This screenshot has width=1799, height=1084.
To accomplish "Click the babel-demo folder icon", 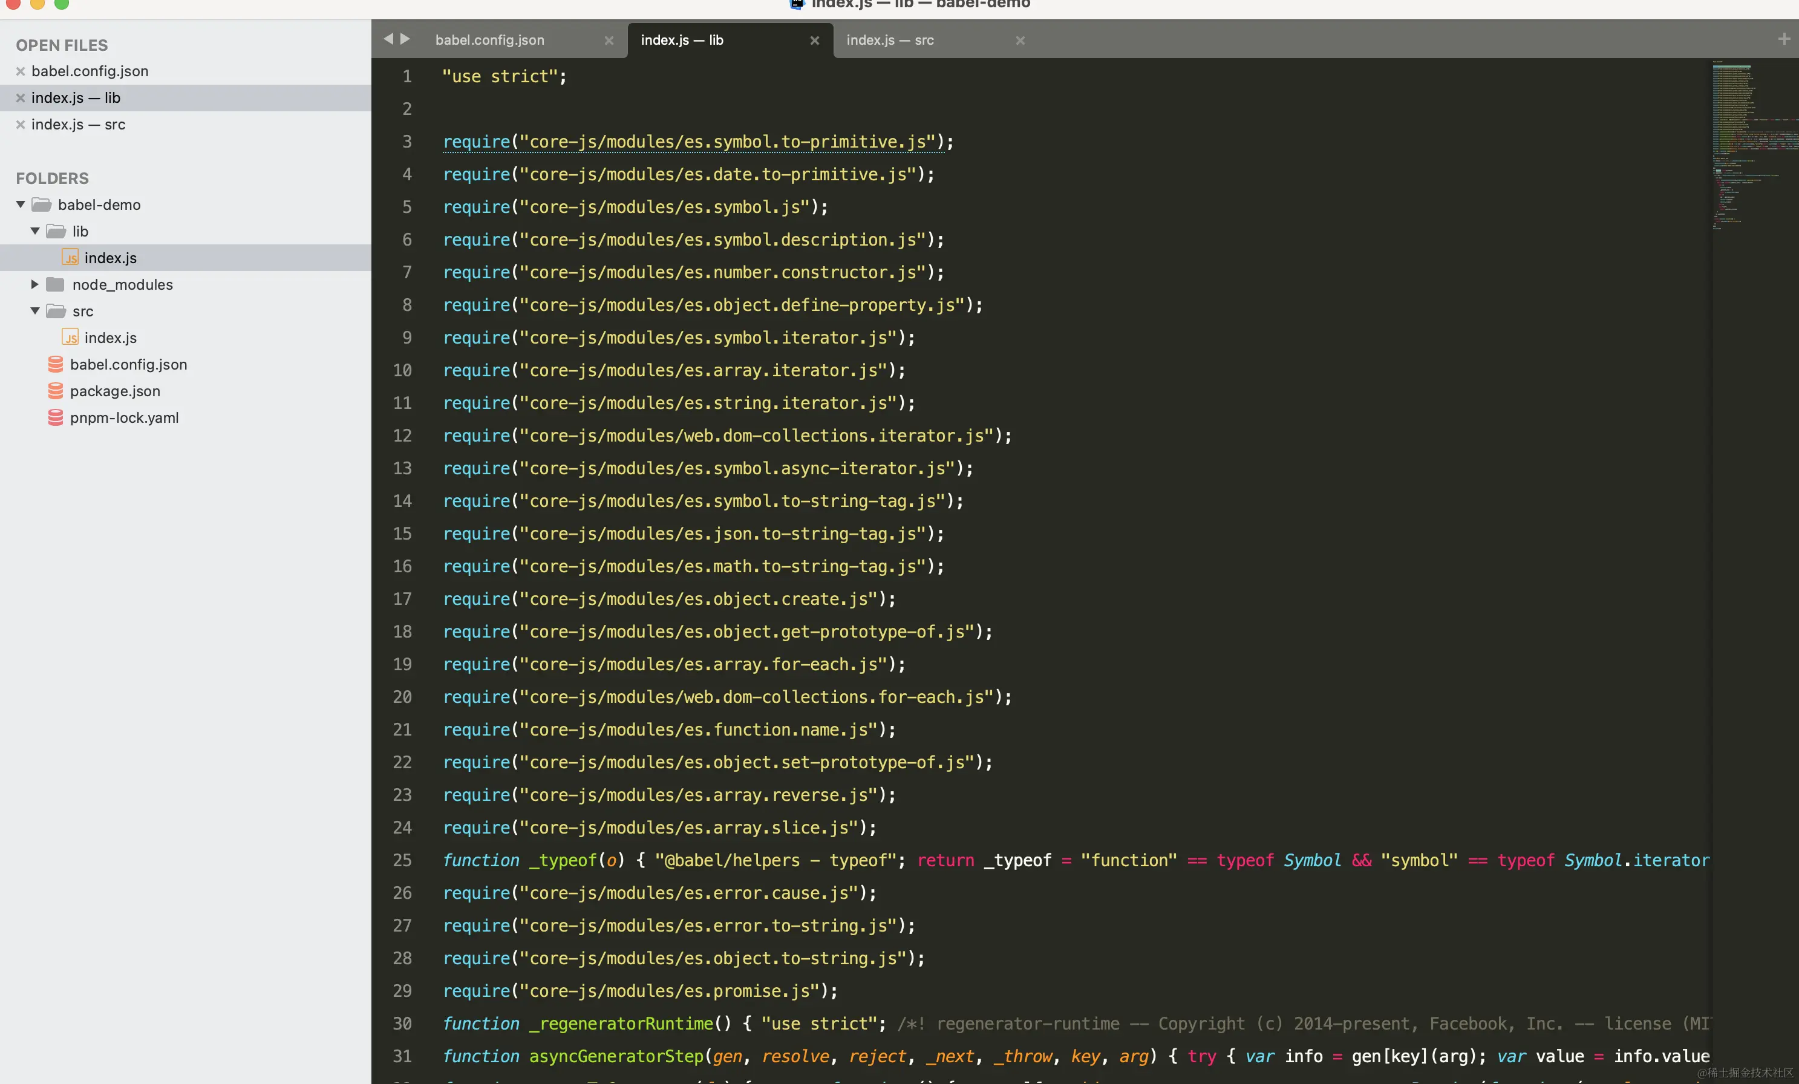I will [x=42, y=204].
